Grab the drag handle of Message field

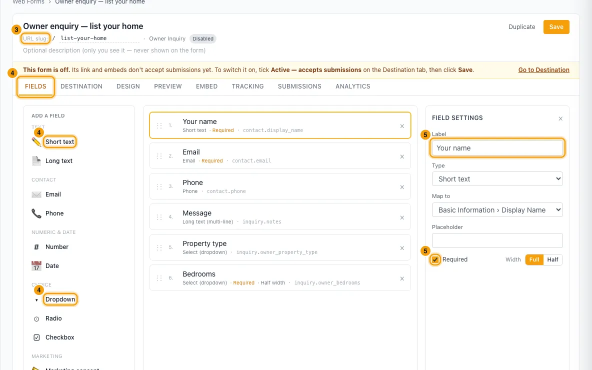pyautogui.click(x=159, y=217)
